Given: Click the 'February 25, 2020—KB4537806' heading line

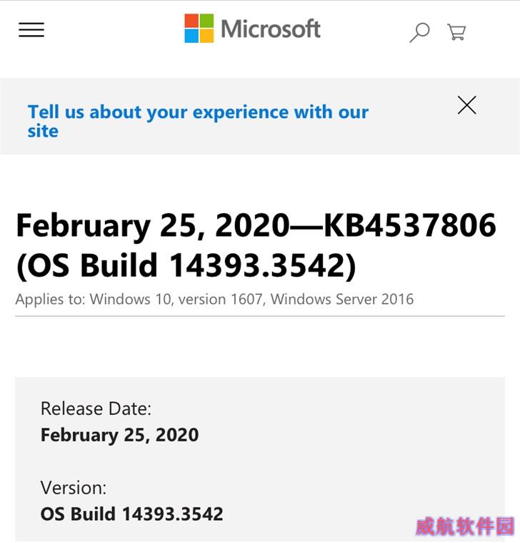Looking at the screenshot, I should pos(256,225).
